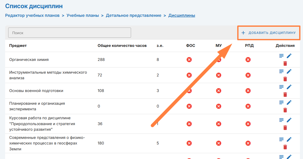This screenshot has height=159, width=303.
Task: Click edit pencil for Органическая химия
Action: coord(289,56)
